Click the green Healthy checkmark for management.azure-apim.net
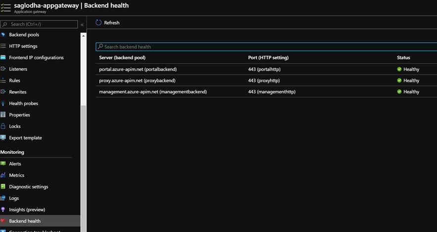The image size is (437, 232). pyautogui.click(x=399, y=92)
